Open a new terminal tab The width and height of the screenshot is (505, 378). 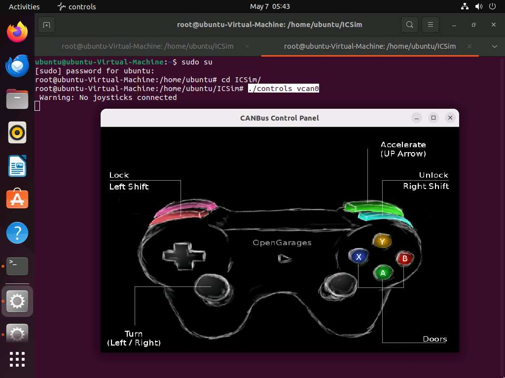click(46, 25)
